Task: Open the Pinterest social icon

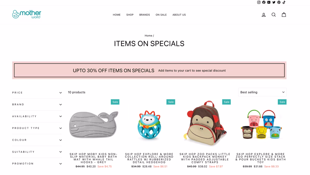Action: (279, 2)
